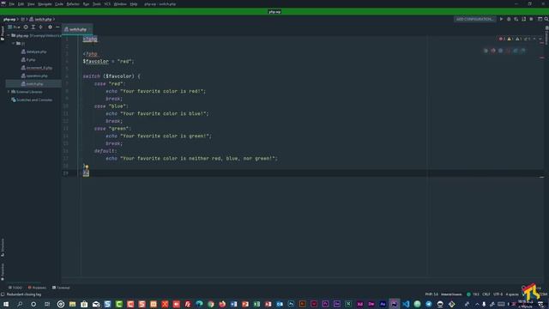The image size is (549, 309).
Task: Select switch.php in Project tree
Action: pyautogui.click(x=33, y=84)
